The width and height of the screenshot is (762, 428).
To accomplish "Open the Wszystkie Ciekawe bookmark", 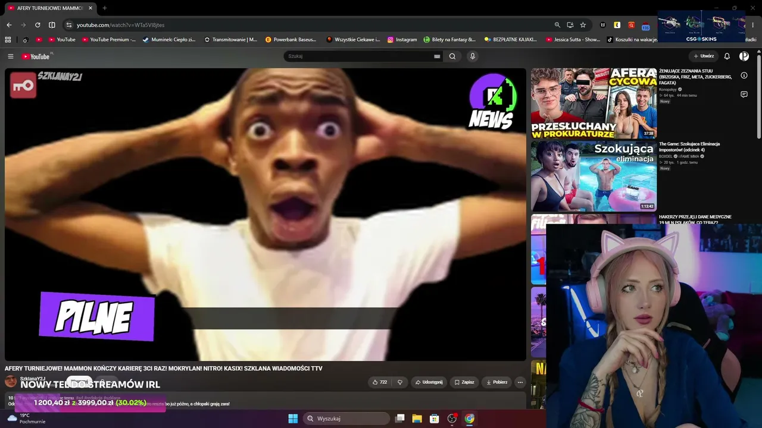I will [353, 40].
